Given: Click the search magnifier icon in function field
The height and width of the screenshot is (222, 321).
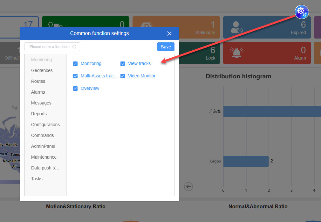Looking at the screenshot, I should click(75, 47).
